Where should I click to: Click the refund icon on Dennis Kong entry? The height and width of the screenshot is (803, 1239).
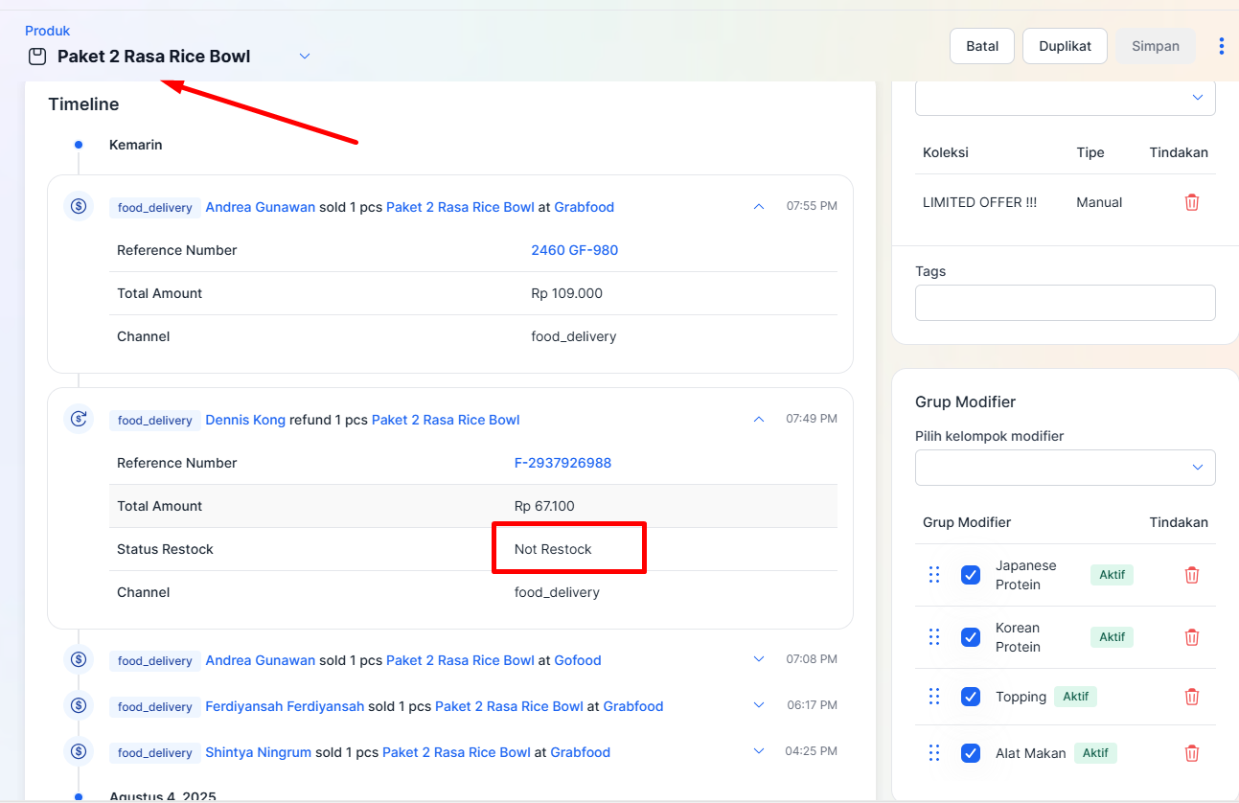point(79,419)
